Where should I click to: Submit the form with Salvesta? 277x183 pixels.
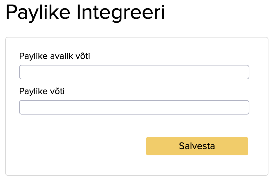(197, 146)
